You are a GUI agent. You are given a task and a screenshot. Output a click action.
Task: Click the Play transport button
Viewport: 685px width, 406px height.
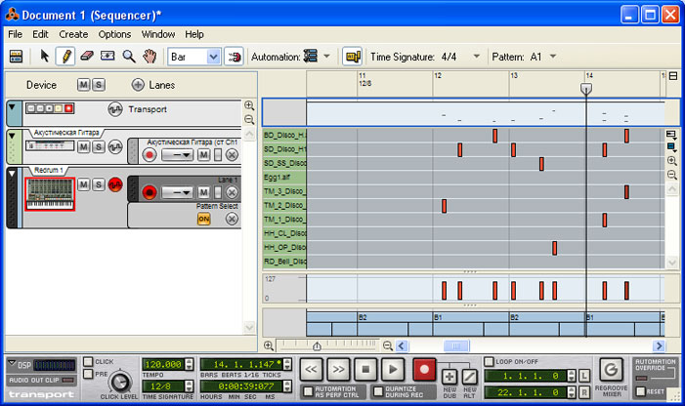(x=393, y=369)
